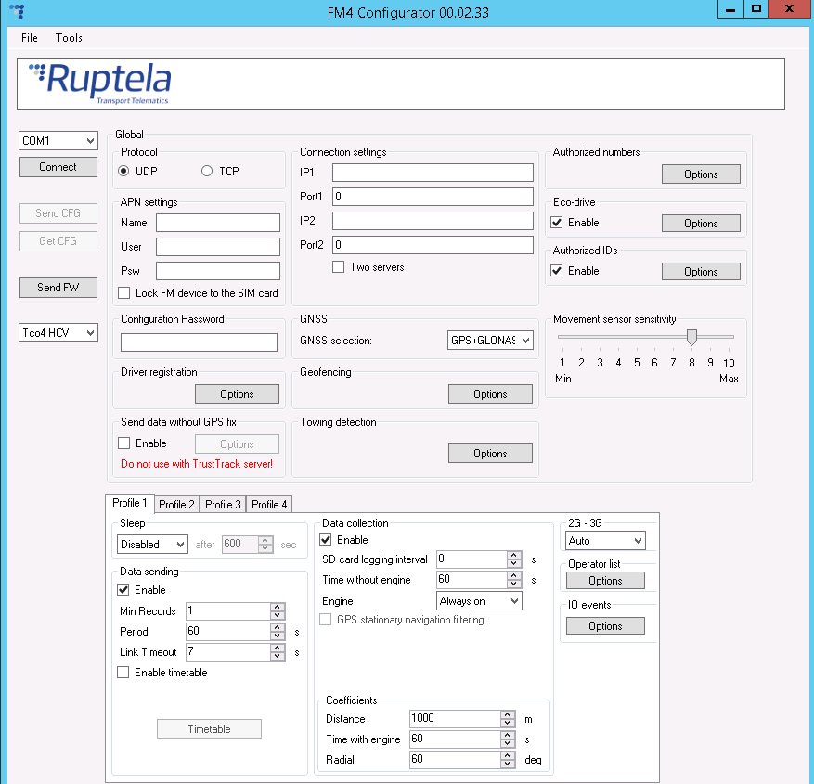Switch to the Profile 1 tab
814x784 pixels.
click(130, 503)
